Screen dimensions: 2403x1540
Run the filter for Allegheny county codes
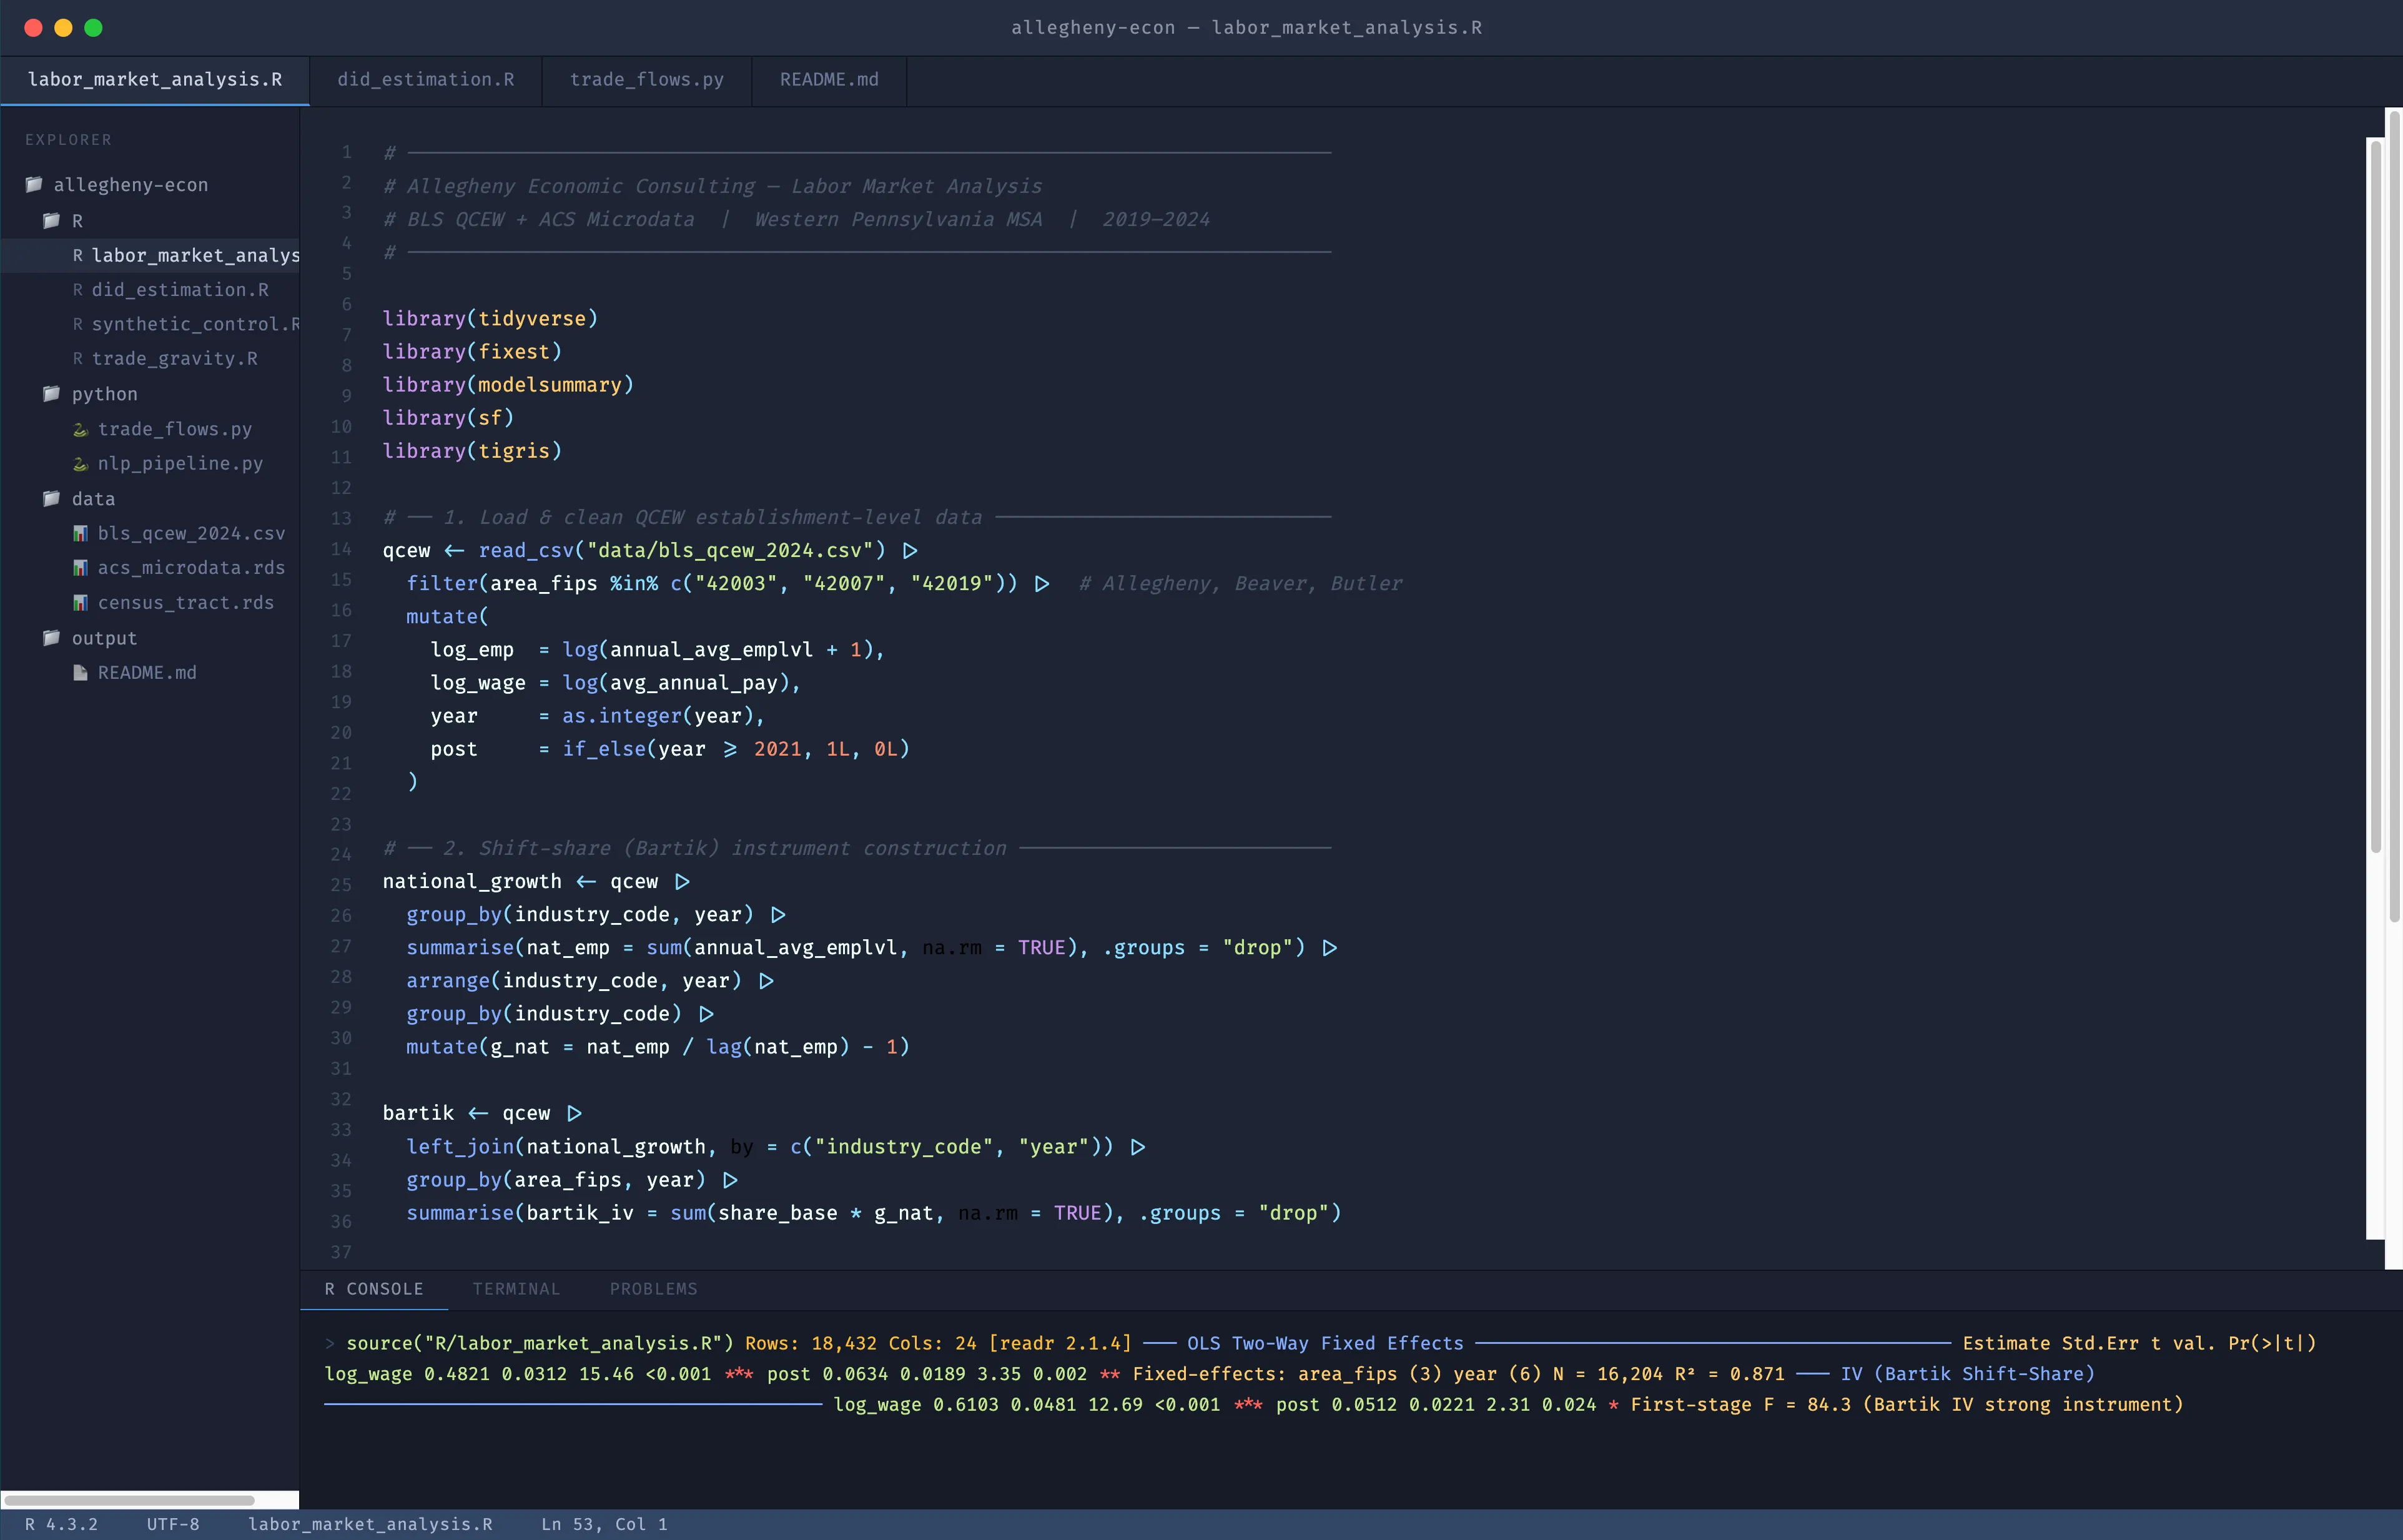point(1041,583)
